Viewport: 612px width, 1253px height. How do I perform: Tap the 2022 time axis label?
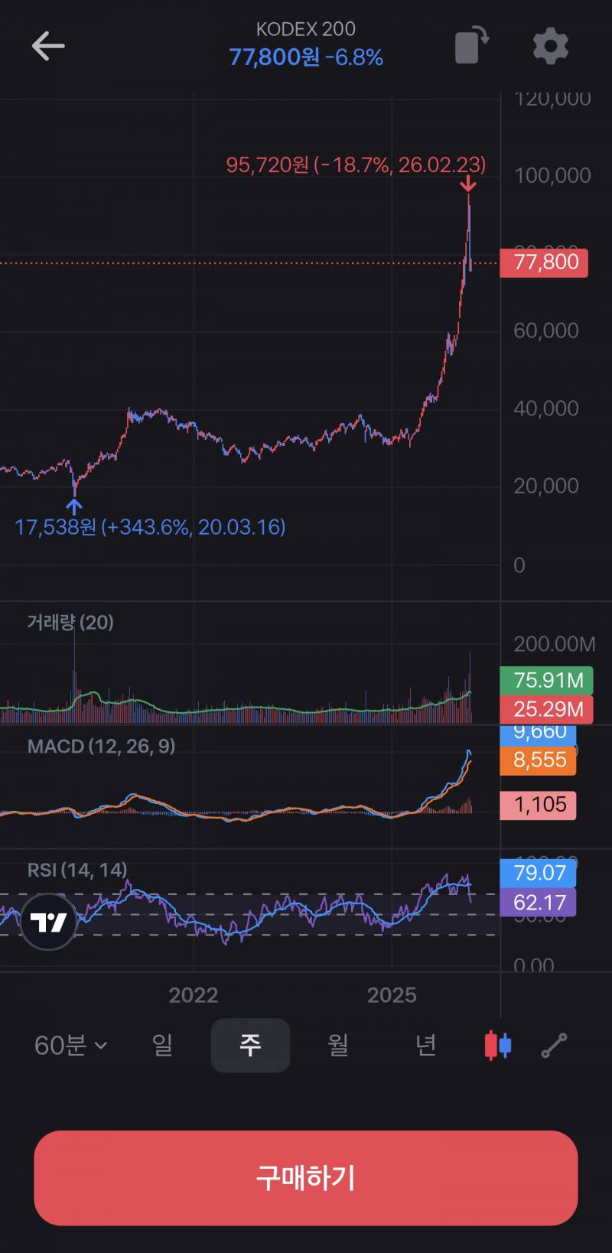click(194, 995)
